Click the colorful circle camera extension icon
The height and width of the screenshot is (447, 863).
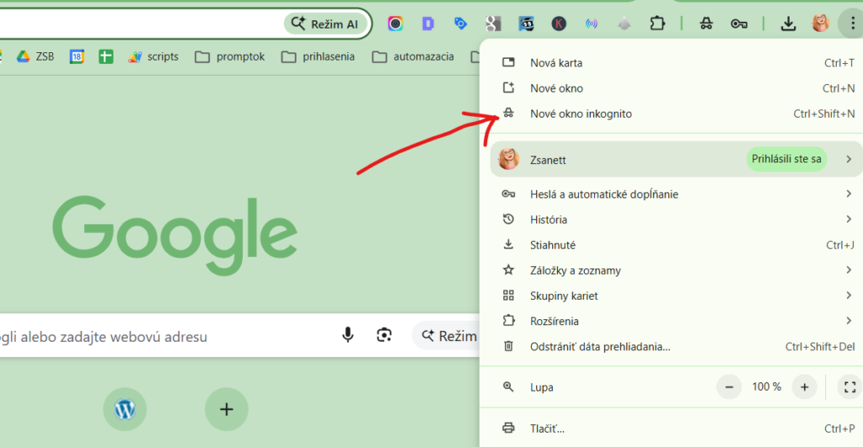click(x=395, y=24)
